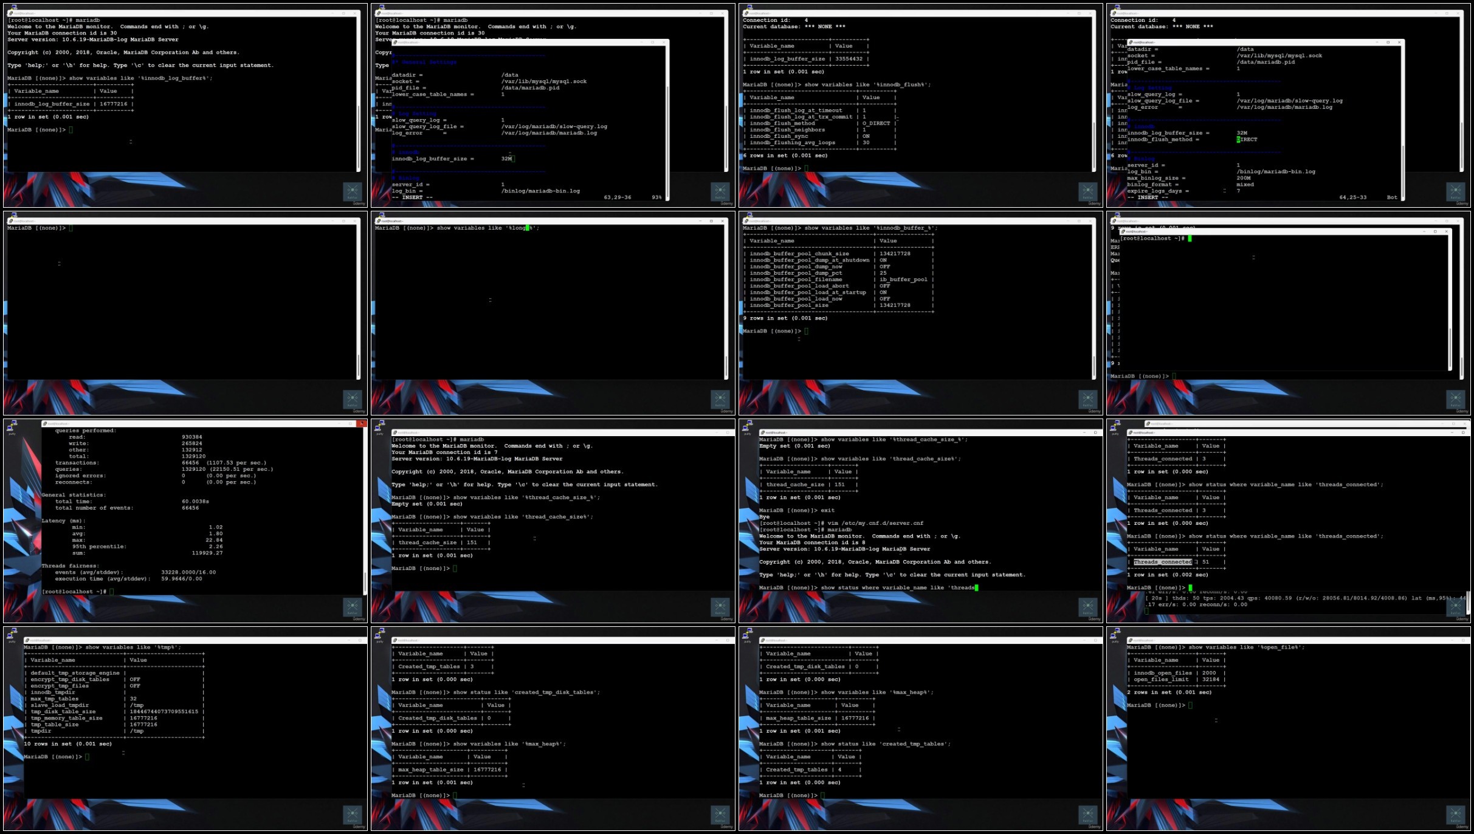The height and width of the screenshot is (834, 1474).
Task: Click the open_files_limit 32184 row
Action: (1176, 680)
